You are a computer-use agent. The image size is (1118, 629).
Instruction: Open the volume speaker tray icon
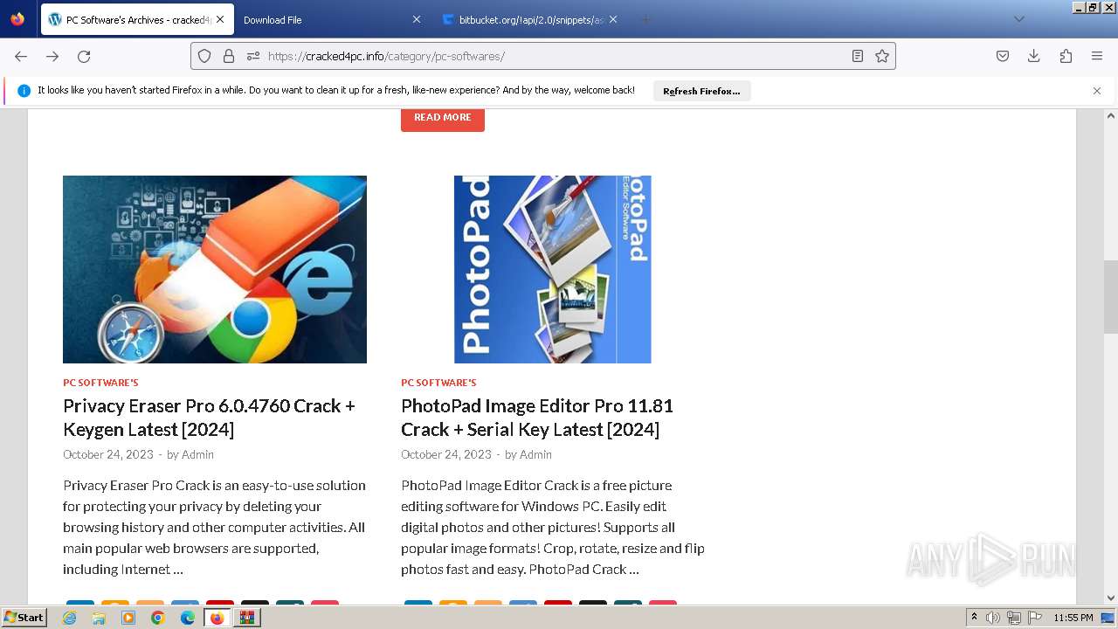(x=993, y=618)
